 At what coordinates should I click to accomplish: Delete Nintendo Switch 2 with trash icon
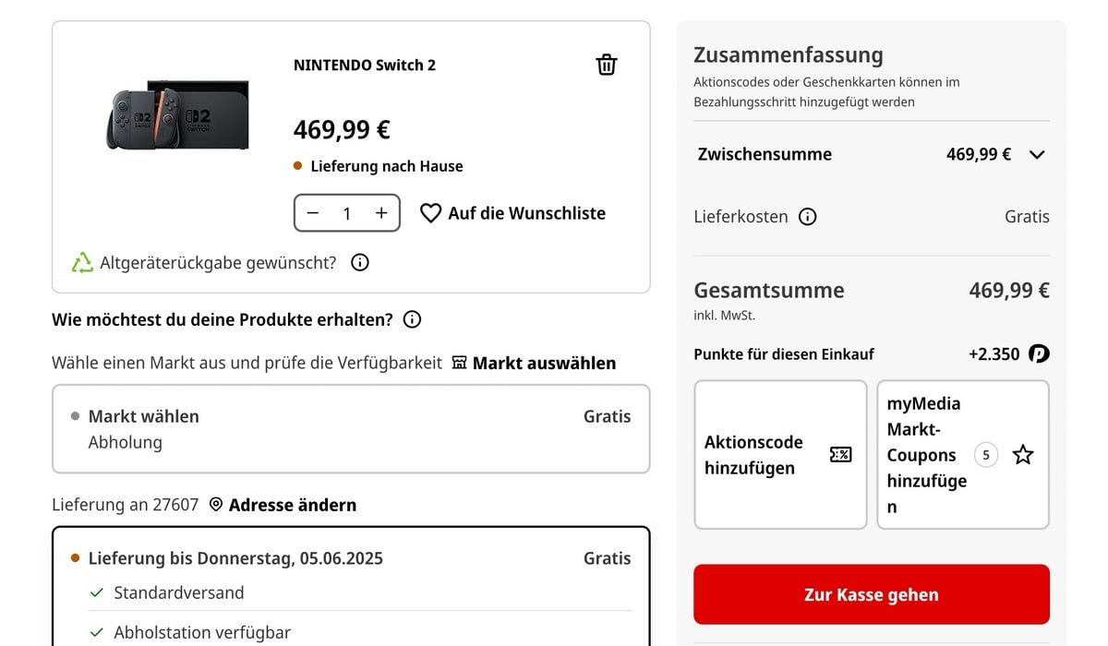click(607, 65)
